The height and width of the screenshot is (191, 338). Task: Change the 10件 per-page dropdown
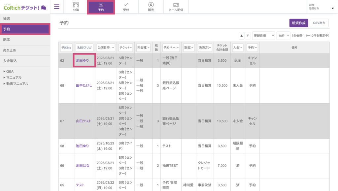pyautogui.click(x=283, y=36)
